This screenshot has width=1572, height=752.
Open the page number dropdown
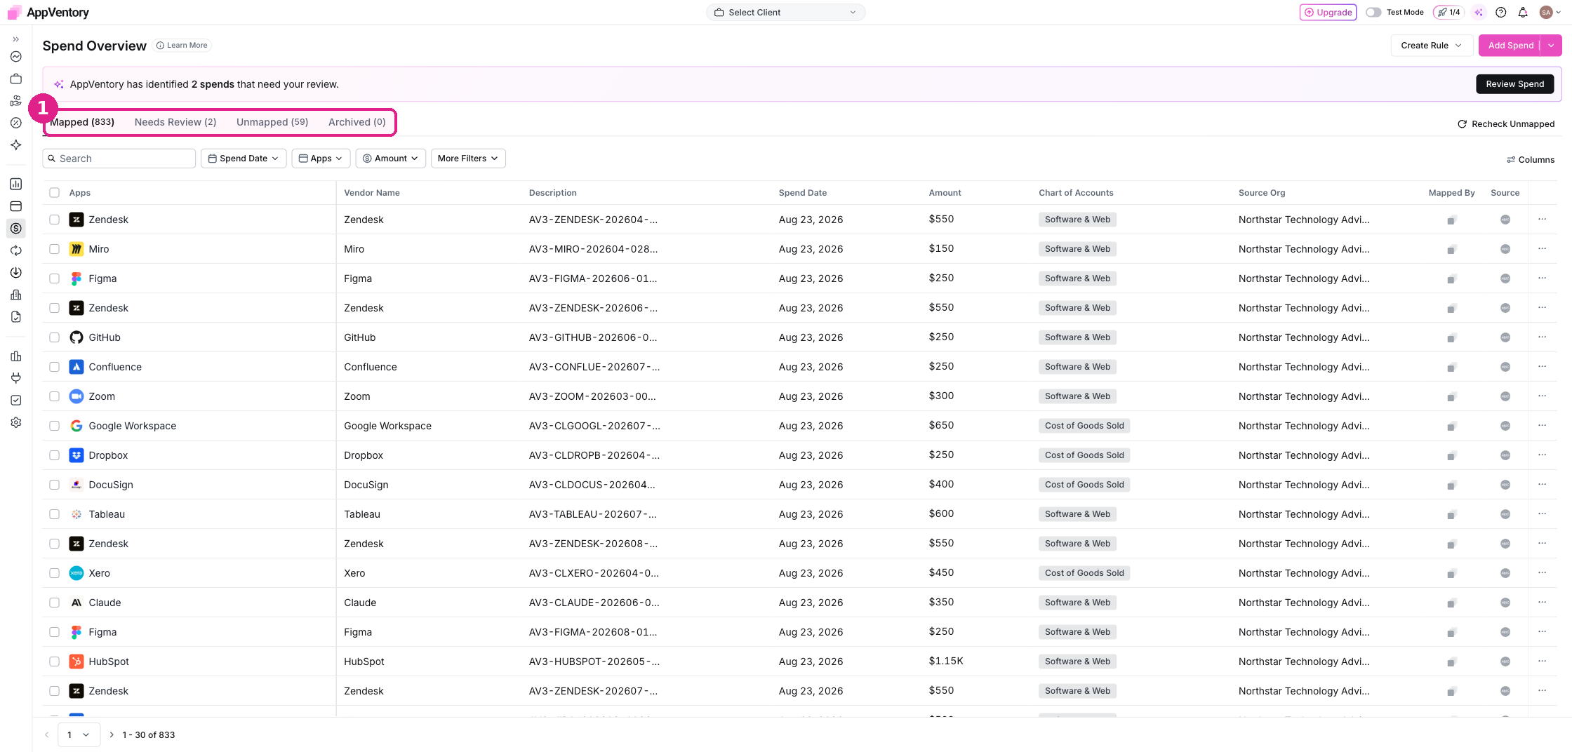(x=79, y=734)
